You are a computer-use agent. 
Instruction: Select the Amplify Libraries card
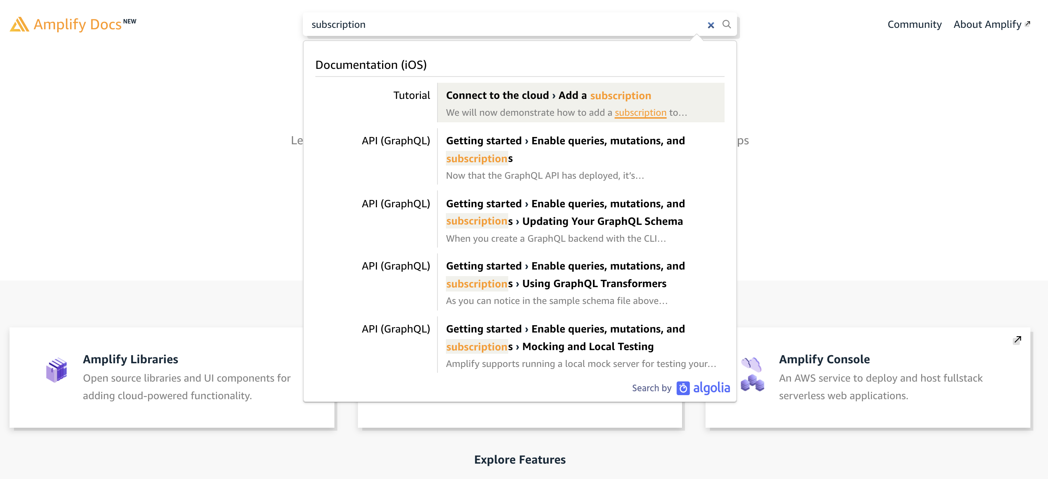[x=173, y=377]
